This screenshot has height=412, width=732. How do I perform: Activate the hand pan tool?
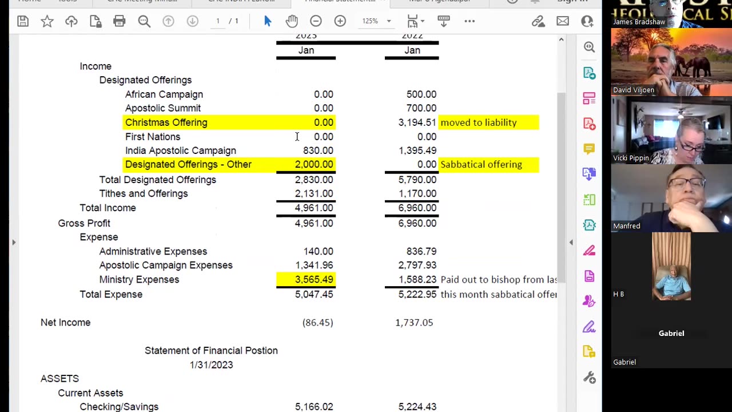(x=292, y=21)
